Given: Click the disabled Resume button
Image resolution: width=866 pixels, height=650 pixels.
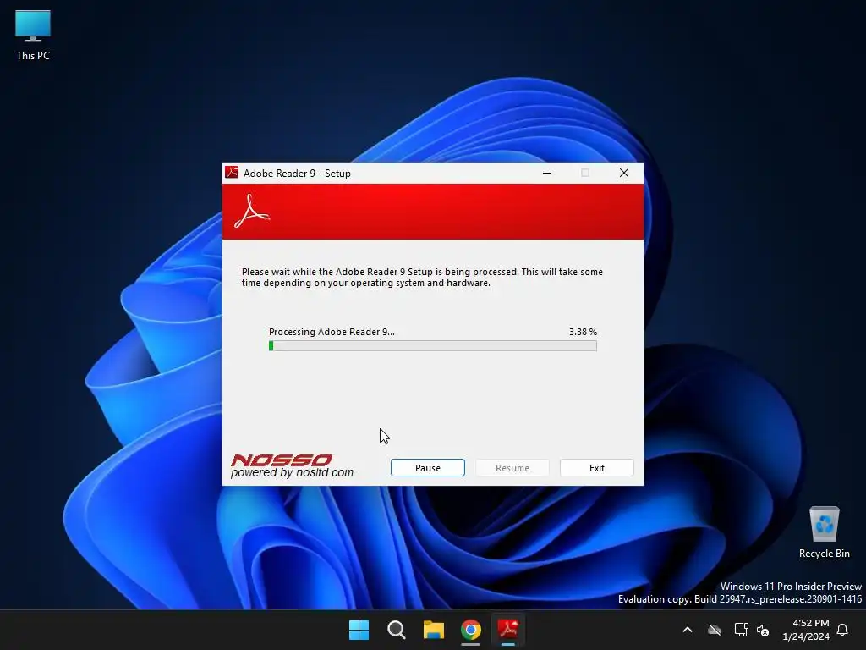Looking at the screenshot, I should pyautogui.click(x=512, y=467).
